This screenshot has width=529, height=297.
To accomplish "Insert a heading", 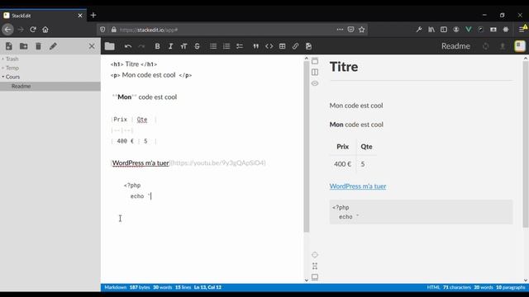I will coord(183,46).
